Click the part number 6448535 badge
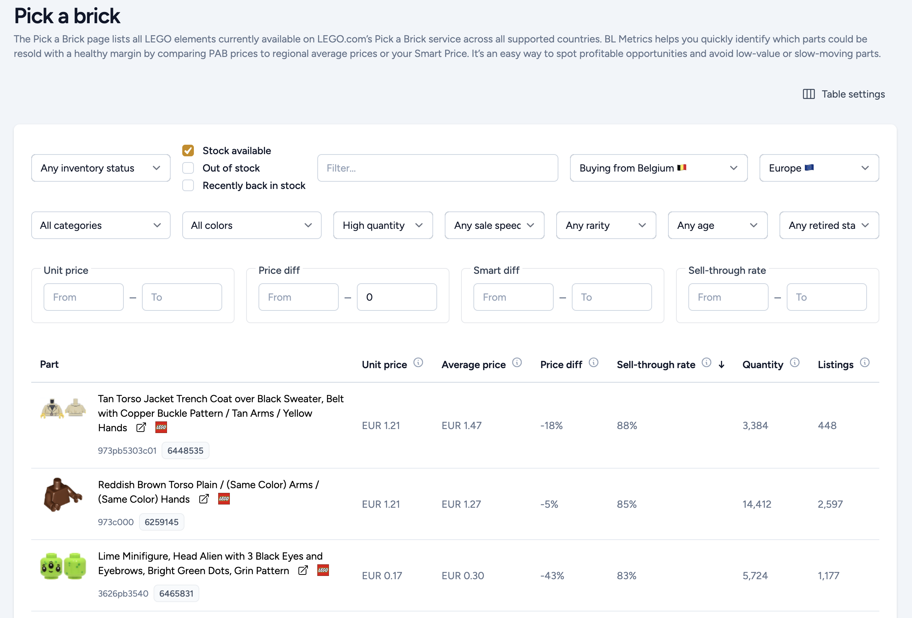912x618 pixels. [x=185, y=450]
